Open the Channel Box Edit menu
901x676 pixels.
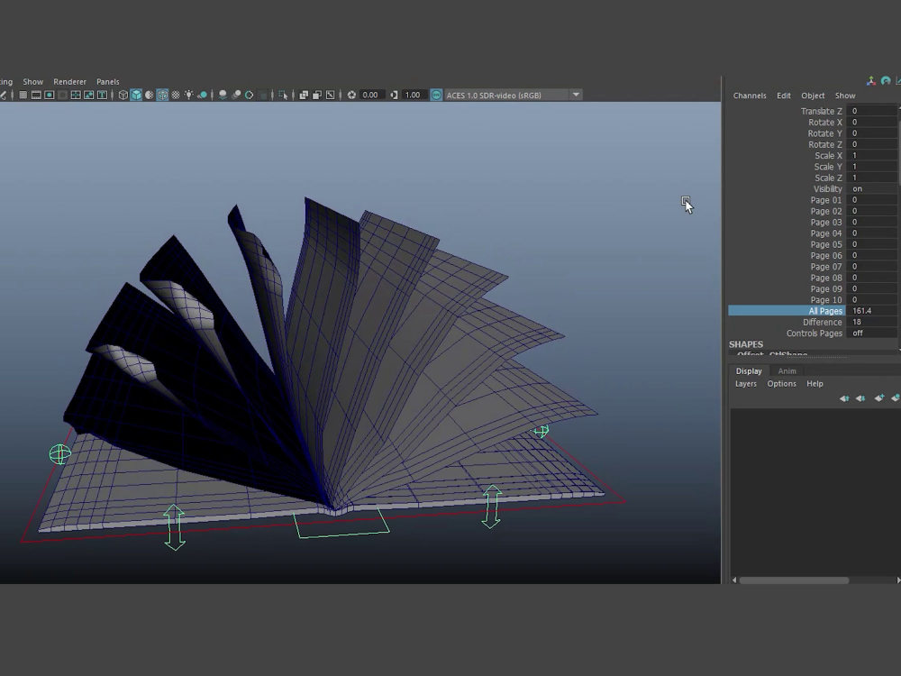pyautogui.click(x=784, y=96)
